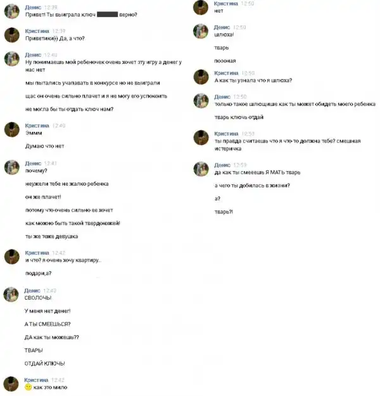Open Кристина's avatar next to "ты правда считаешь"
Screen dimensions: 380x396
(x=201, y=137)
